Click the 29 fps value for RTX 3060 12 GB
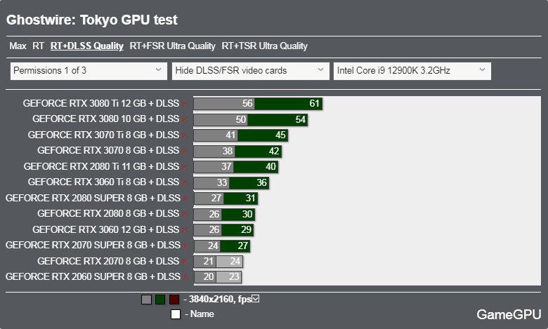548x329 pixels. tap(246, 230)
